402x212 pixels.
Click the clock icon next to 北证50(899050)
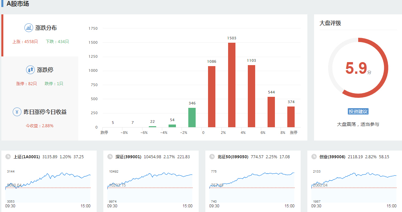[212, 157]
